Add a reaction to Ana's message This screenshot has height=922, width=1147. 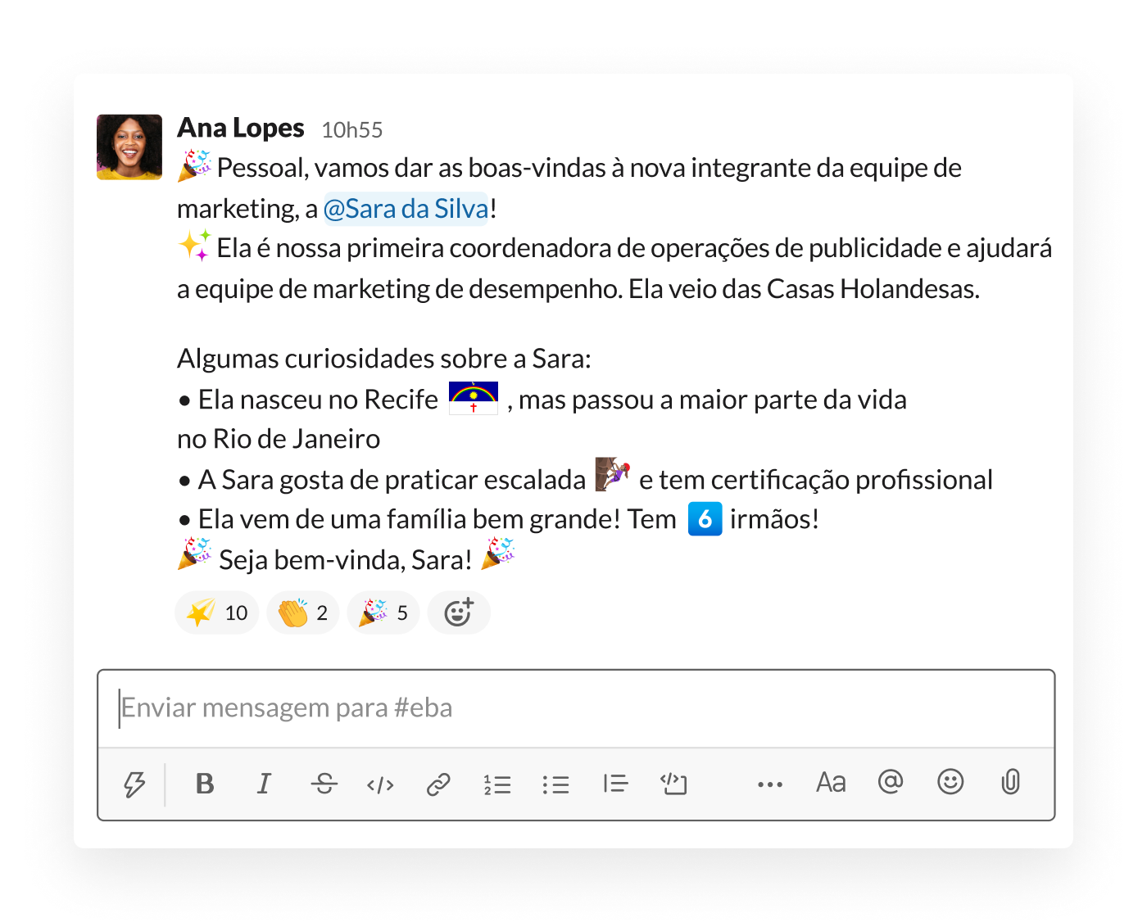(x=459, y=612)
